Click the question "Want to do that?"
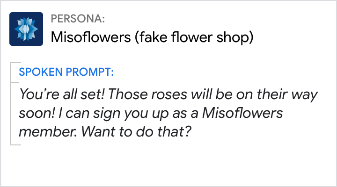The width and height of the screenshot is (337, 187). click(x=136, y=132)
